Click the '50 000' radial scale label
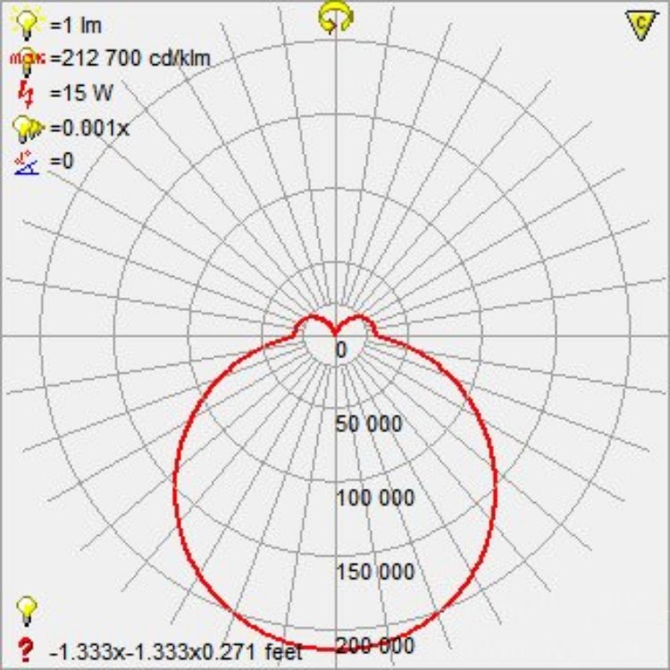 pos(370,423)
